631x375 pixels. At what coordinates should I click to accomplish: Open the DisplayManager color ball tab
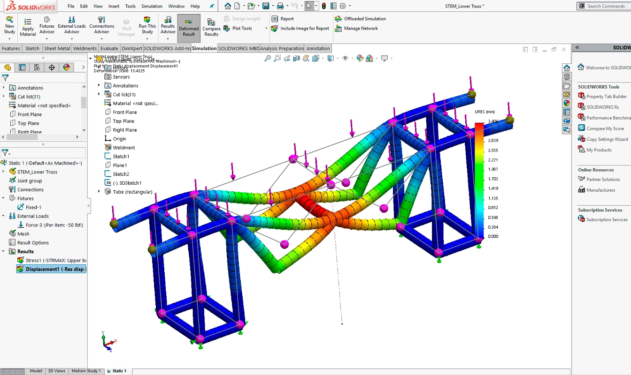coord(67,67)
